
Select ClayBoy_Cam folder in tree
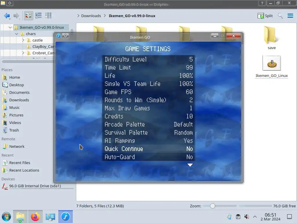point(40,47)
